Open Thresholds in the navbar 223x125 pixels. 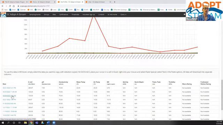75,15
